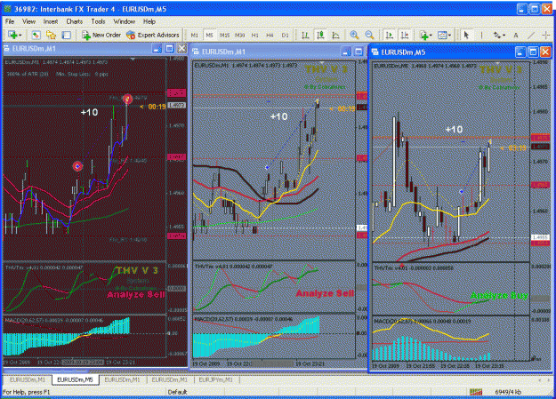The height and width of the screenshot is (399, 556).
Task: Switch to the EURJPYm,M1 bottom tab
Action: (x=215, y=379)
